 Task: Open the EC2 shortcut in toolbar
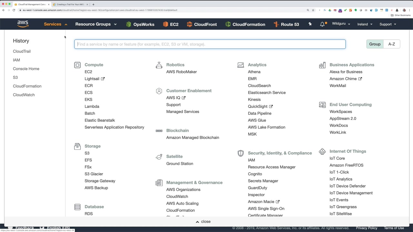[x=166, y=24]
